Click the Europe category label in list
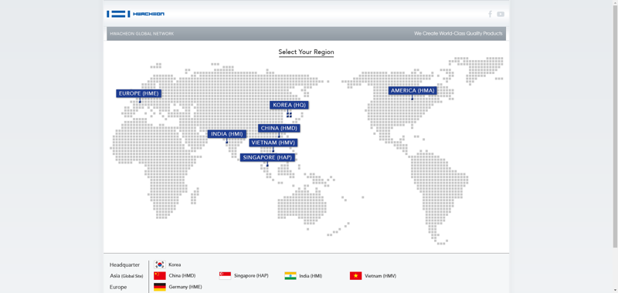Viewport: 618px width, 293px height. click(118, 287)
